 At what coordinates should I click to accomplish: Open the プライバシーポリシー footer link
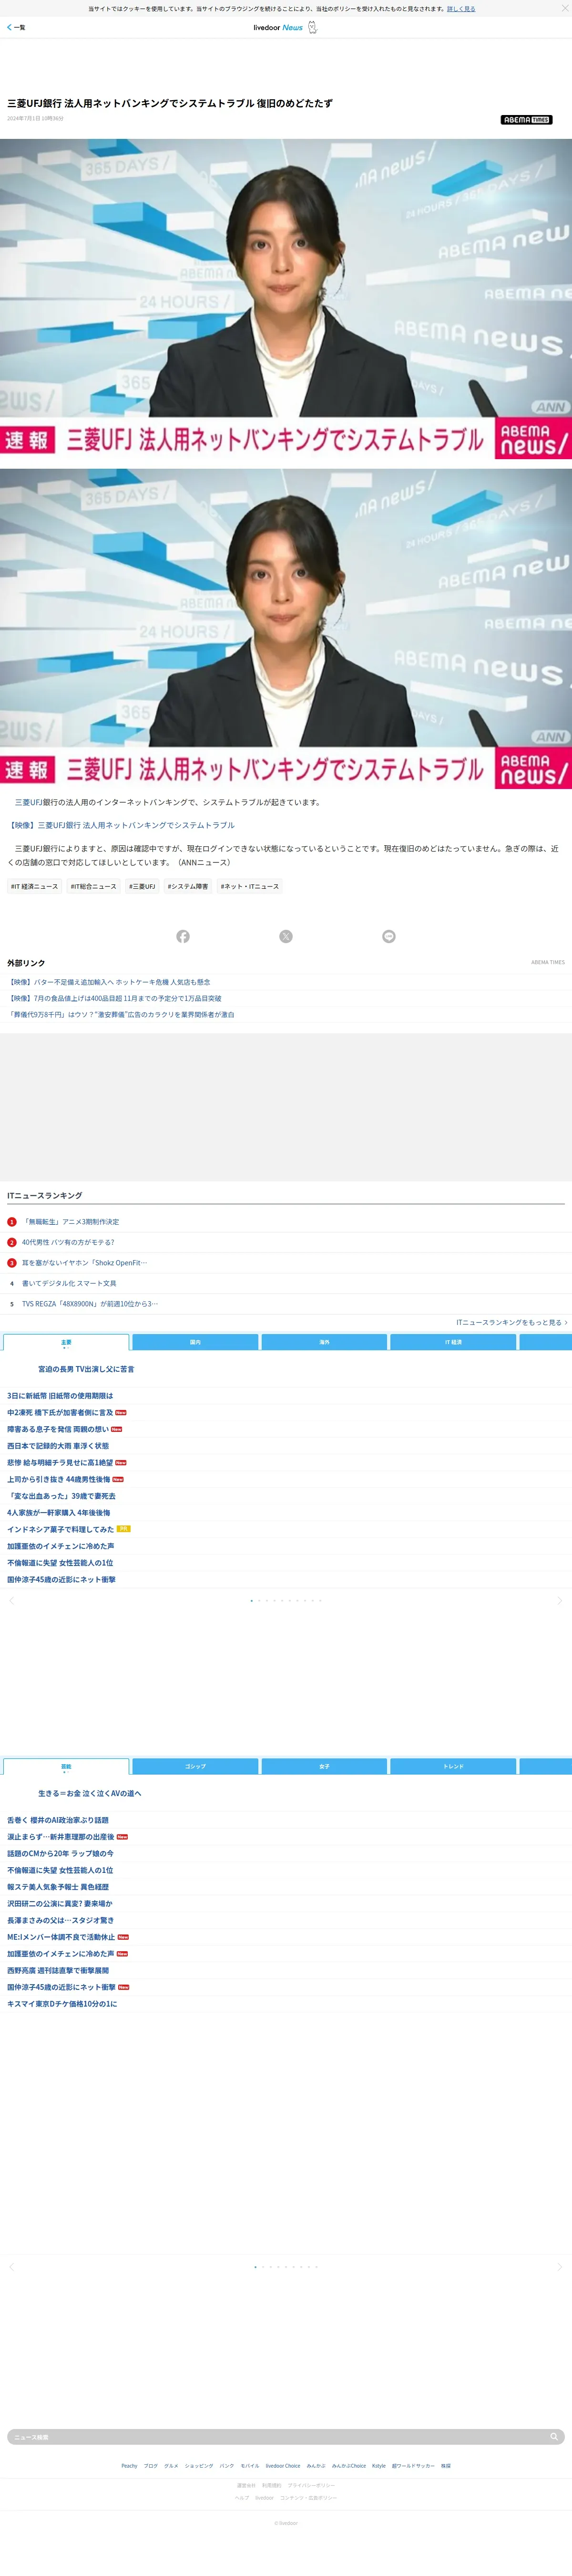(x=311, y=2486)
